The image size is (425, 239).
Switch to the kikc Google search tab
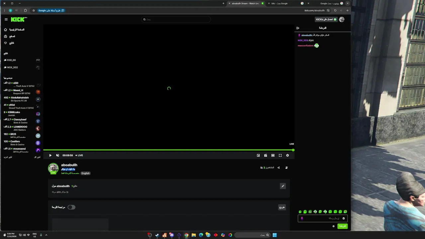tap(286, 3)
